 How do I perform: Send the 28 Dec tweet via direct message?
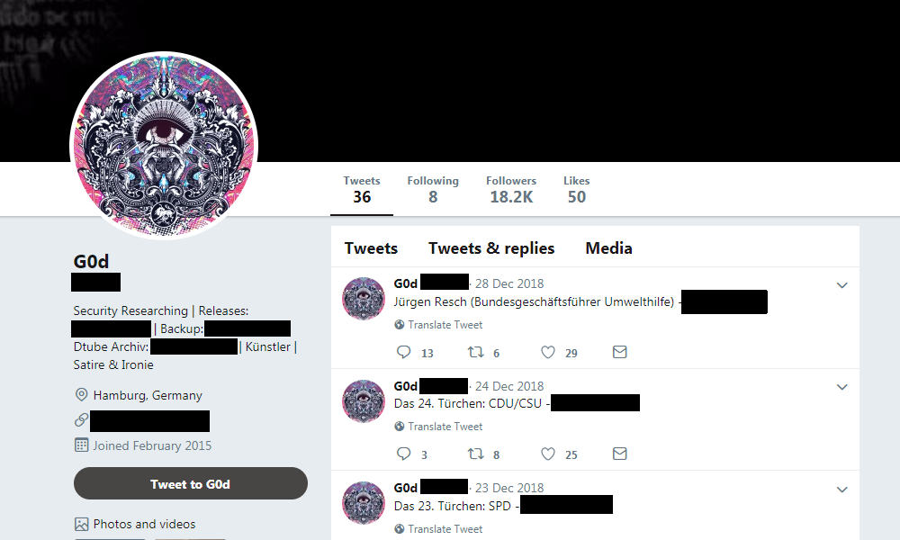[x=619, y=352]
